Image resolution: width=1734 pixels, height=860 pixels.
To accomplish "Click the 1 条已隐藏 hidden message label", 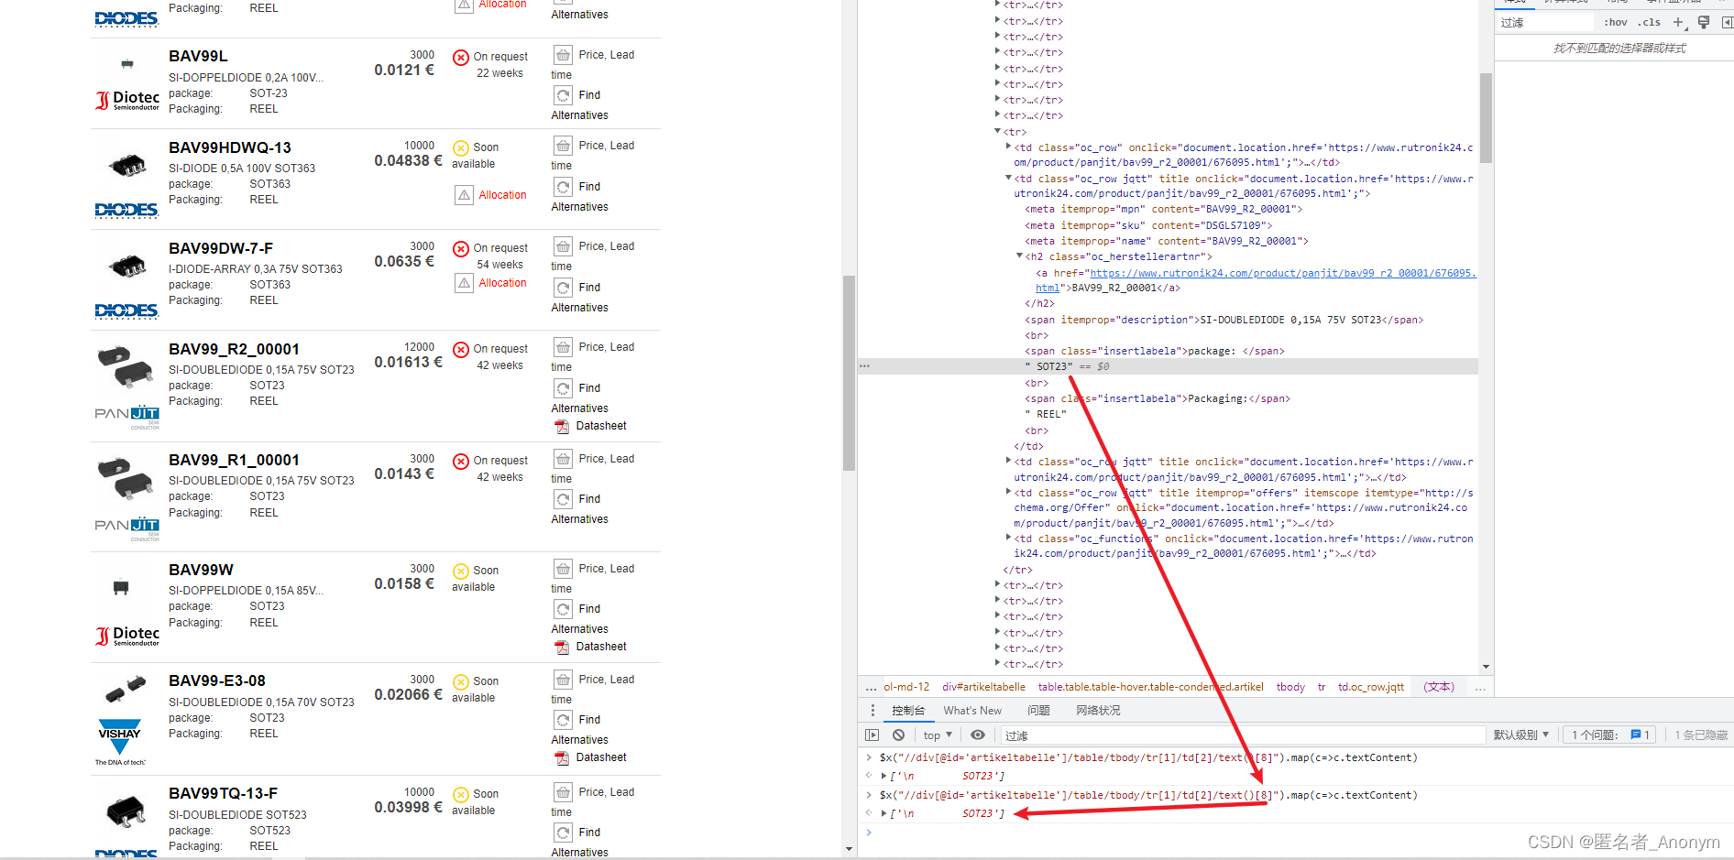I will click(x=1701, y=735).
